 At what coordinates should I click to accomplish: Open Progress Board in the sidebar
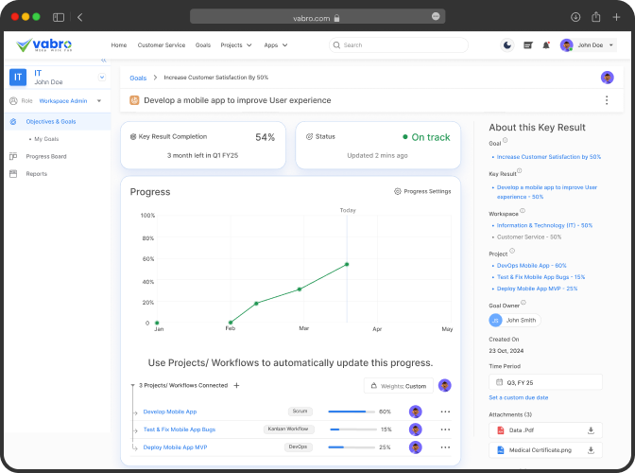45,156
